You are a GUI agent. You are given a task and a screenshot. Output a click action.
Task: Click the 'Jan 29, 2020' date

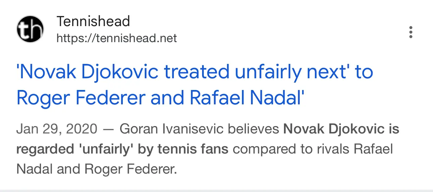click(x=57, y=129)
